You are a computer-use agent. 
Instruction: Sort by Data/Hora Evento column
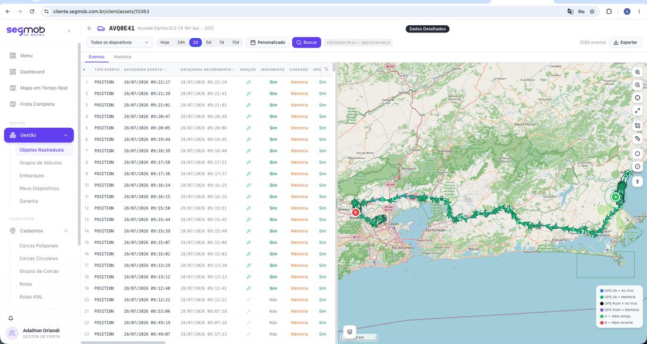pyautogui.click(x=145, y=69)
